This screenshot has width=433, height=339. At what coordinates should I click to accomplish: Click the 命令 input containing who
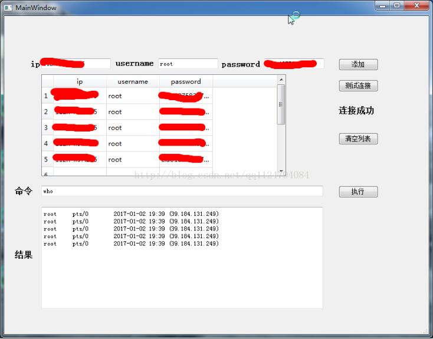[x=182, y=191]
